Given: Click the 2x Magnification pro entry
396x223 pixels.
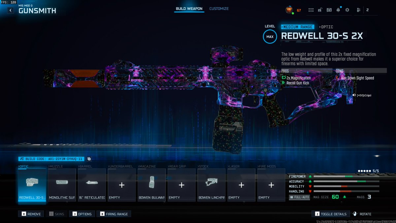Looking at the screenshot, I should point(296,78).
